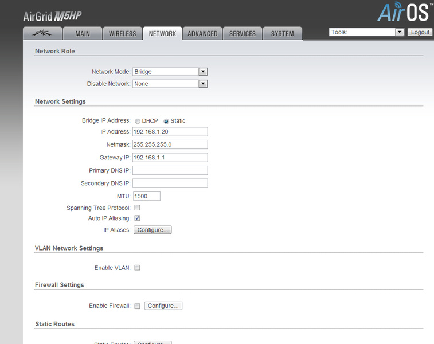Click the AirGrid M5HP product logo
The width and height of the screenshot is (434, 344).
click(52, 16)
